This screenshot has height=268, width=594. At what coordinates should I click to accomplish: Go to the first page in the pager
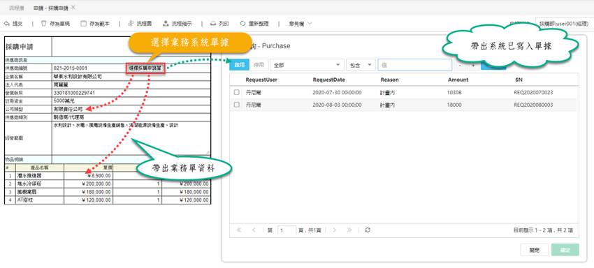pos(239,230)
